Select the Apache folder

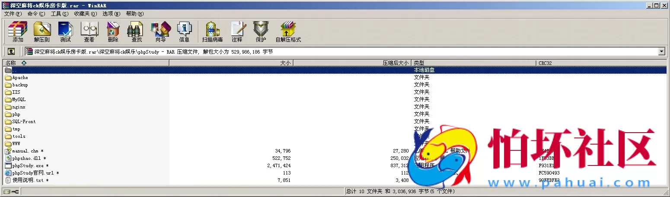click(20, 78)
